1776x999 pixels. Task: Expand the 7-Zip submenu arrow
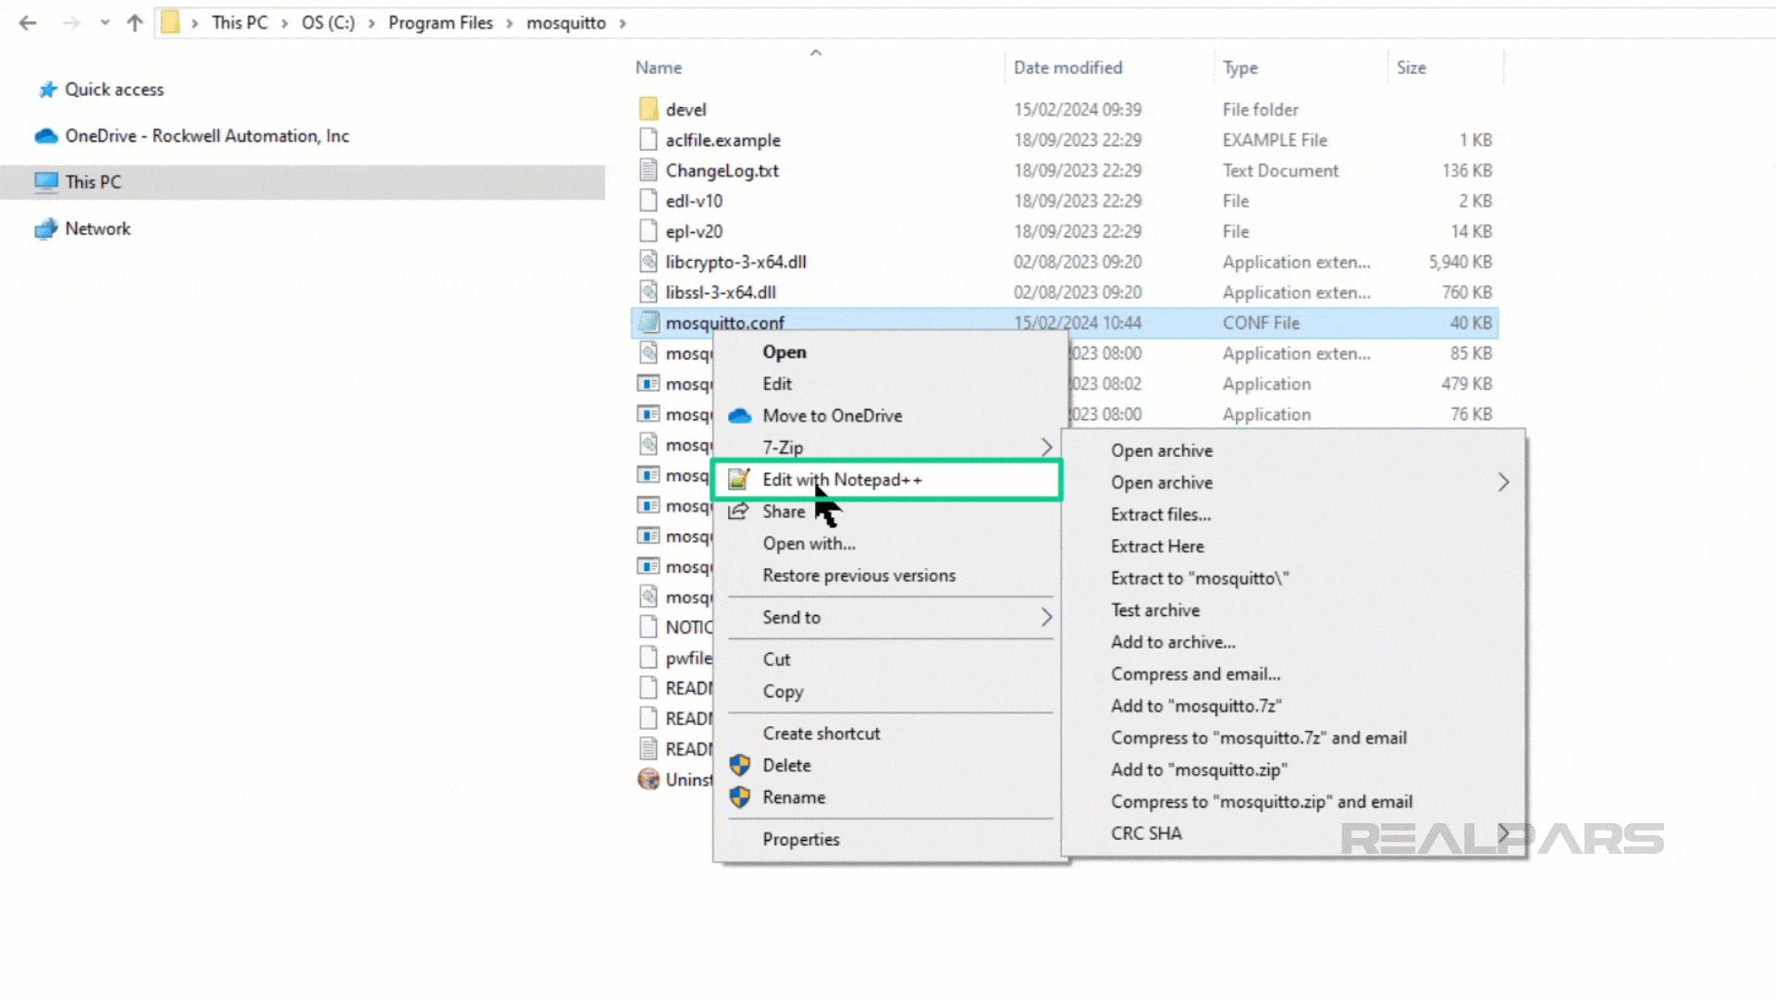tap(1046, 448)
